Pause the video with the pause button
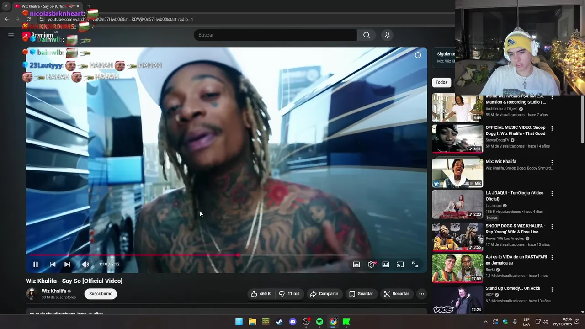This screenshot has height=329, width=585. point(36,264)
